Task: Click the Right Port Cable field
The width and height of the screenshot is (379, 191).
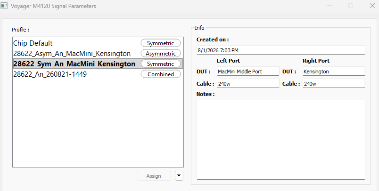Action: point(334,83)
